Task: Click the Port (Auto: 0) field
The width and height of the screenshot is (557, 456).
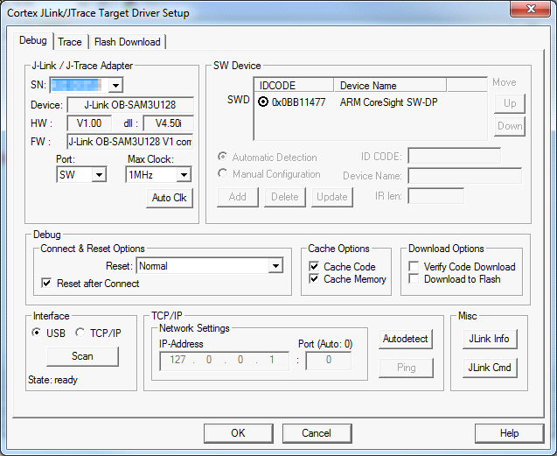Action: tap(329, 361)
